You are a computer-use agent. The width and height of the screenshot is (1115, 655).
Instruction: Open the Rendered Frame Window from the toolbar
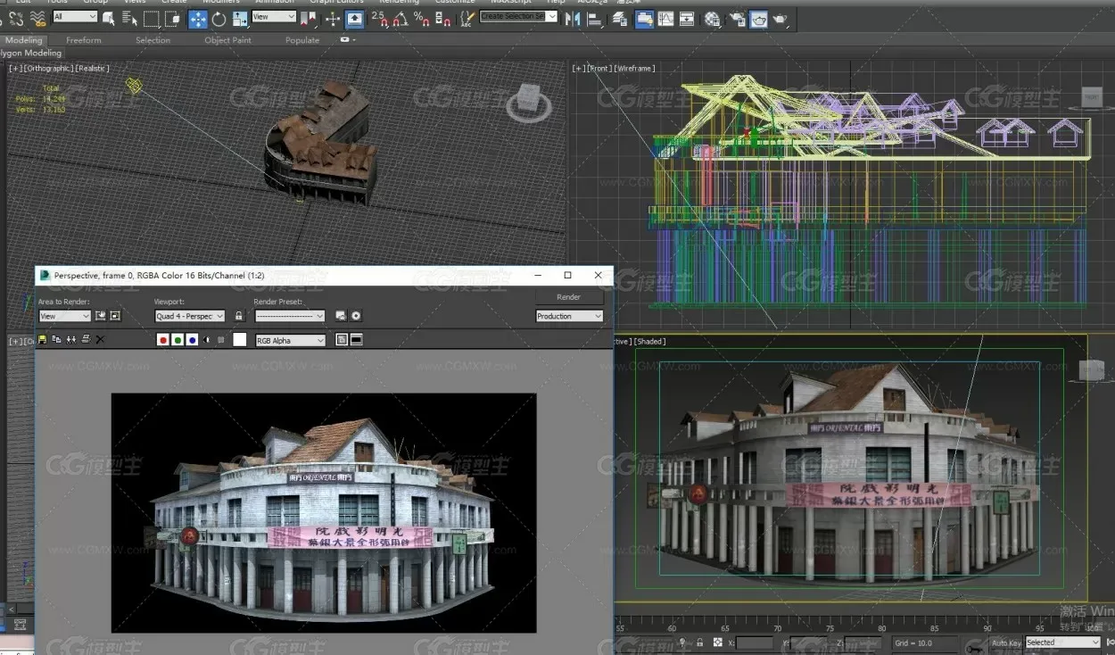[x=758, y=19]
